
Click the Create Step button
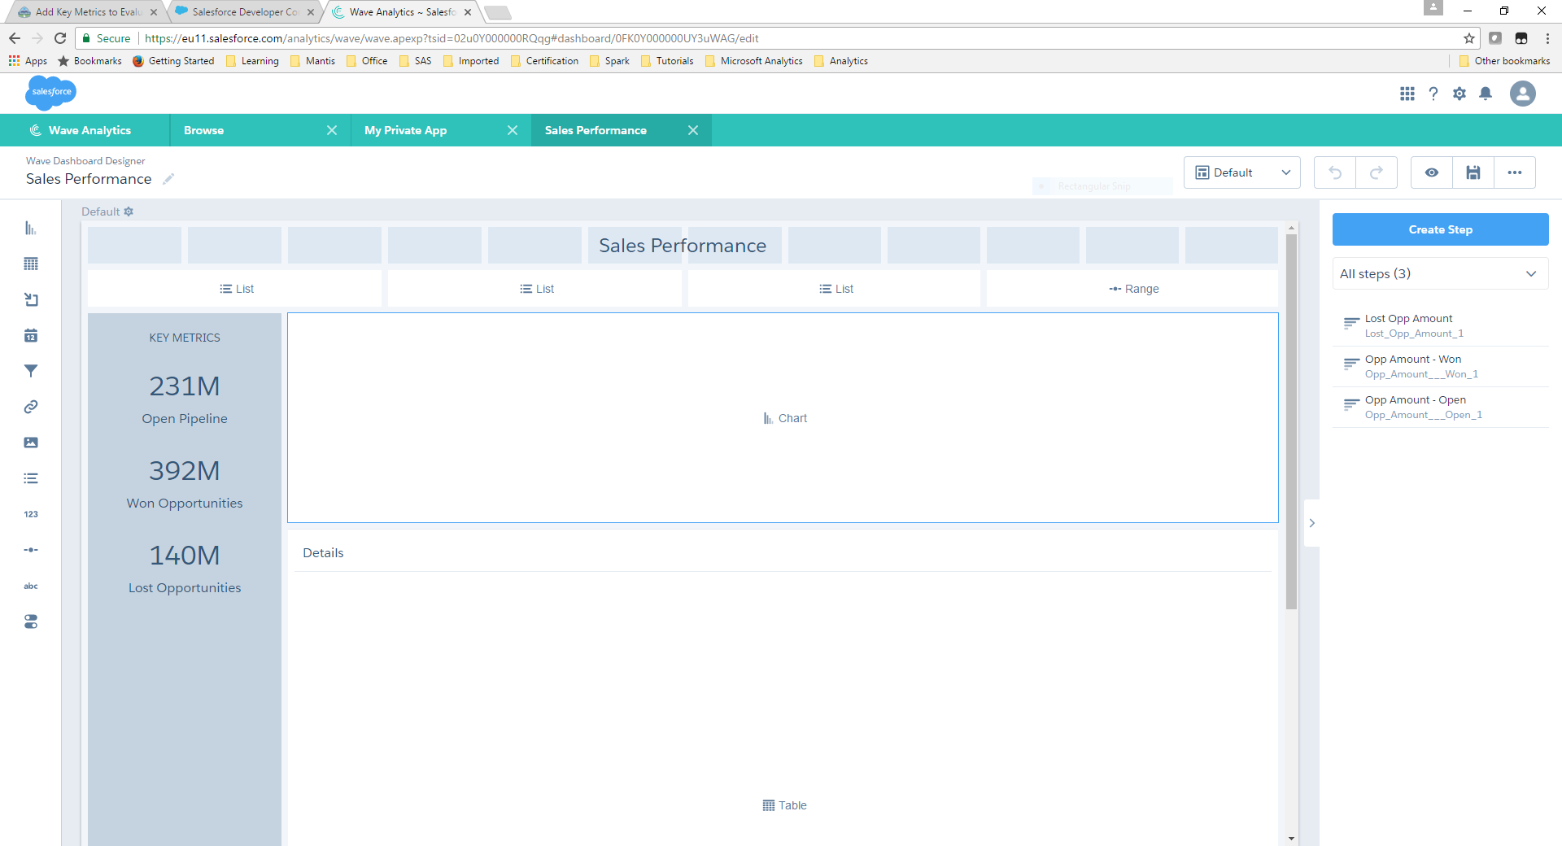click(x=1440, y=229)
